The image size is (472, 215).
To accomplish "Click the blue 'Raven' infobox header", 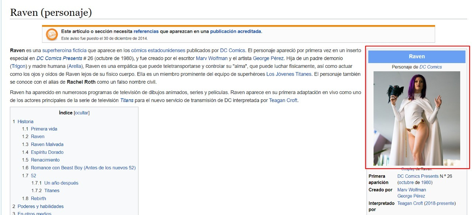I will (x=417, y=56).
